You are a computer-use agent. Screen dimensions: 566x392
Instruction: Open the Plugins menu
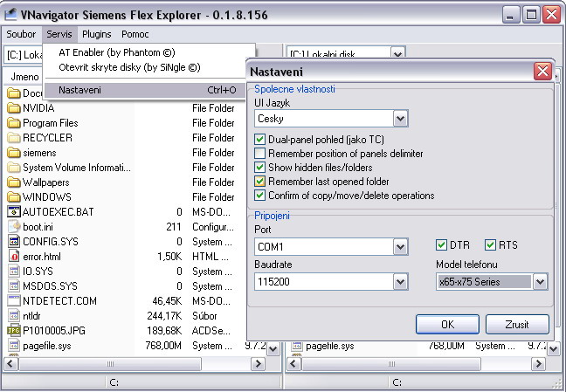[x=96, y=34]
